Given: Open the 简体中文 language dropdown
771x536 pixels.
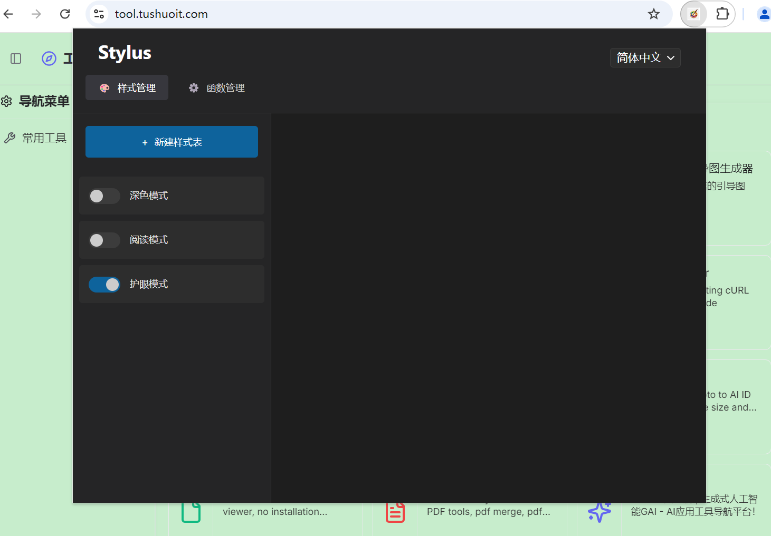Looking at the screenshot, I should tap(645, 57).
